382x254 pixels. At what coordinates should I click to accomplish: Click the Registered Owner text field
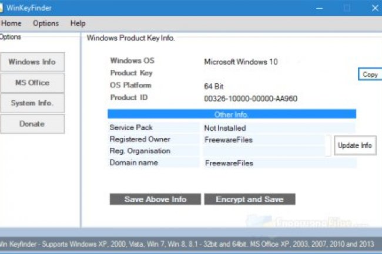click(x=264, y=140)
